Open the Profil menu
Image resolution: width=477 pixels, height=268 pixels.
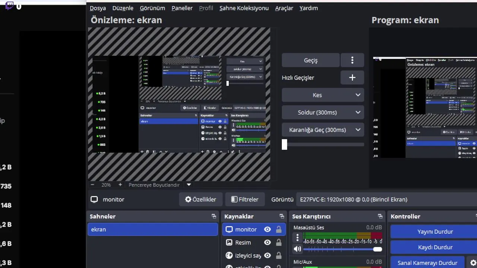(x=206, y=8)
